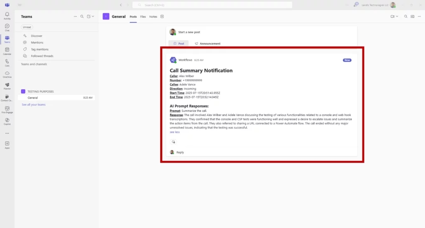This screenshot has width=425, height=228.
Task: Open the Planner app icon
Action: pos(7,86)
